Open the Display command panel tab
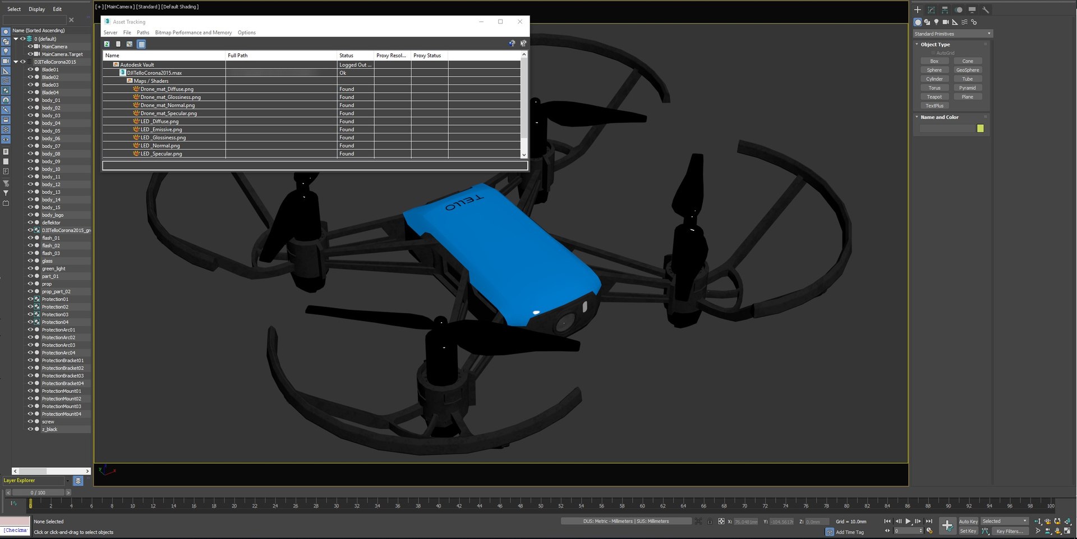The image size is (1077, 539). coord(972,10)
